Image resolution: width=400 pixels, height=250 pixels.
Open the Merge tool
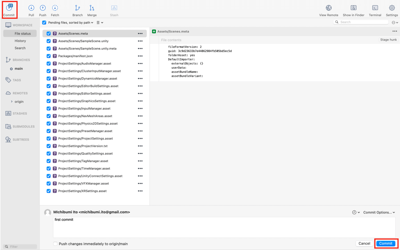pyautogui.click(x=92, y=10)
